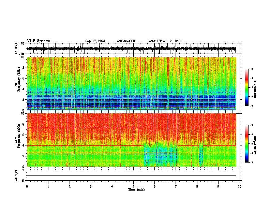The image size is (270, 209).
Task: Click the 'VLF Spectra' title text
Action: [x=39, y=41]
